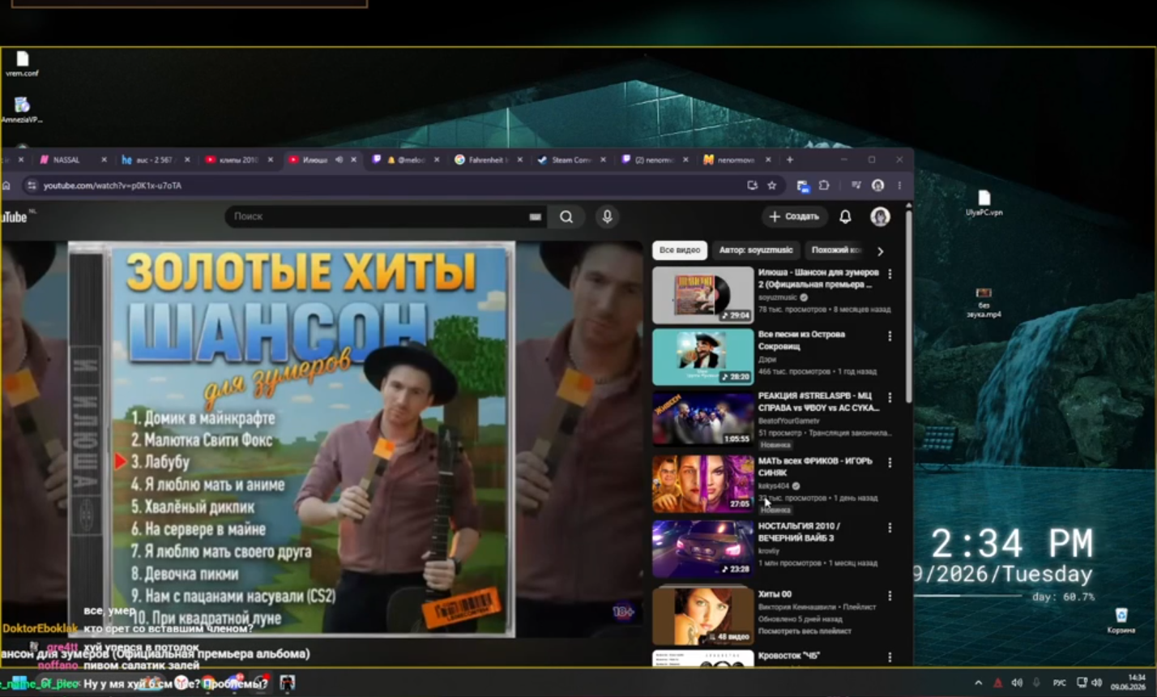
Task: Open more options for НОСТАЛЬГИЯ 2010 video
Action: (x=890, y=528)
